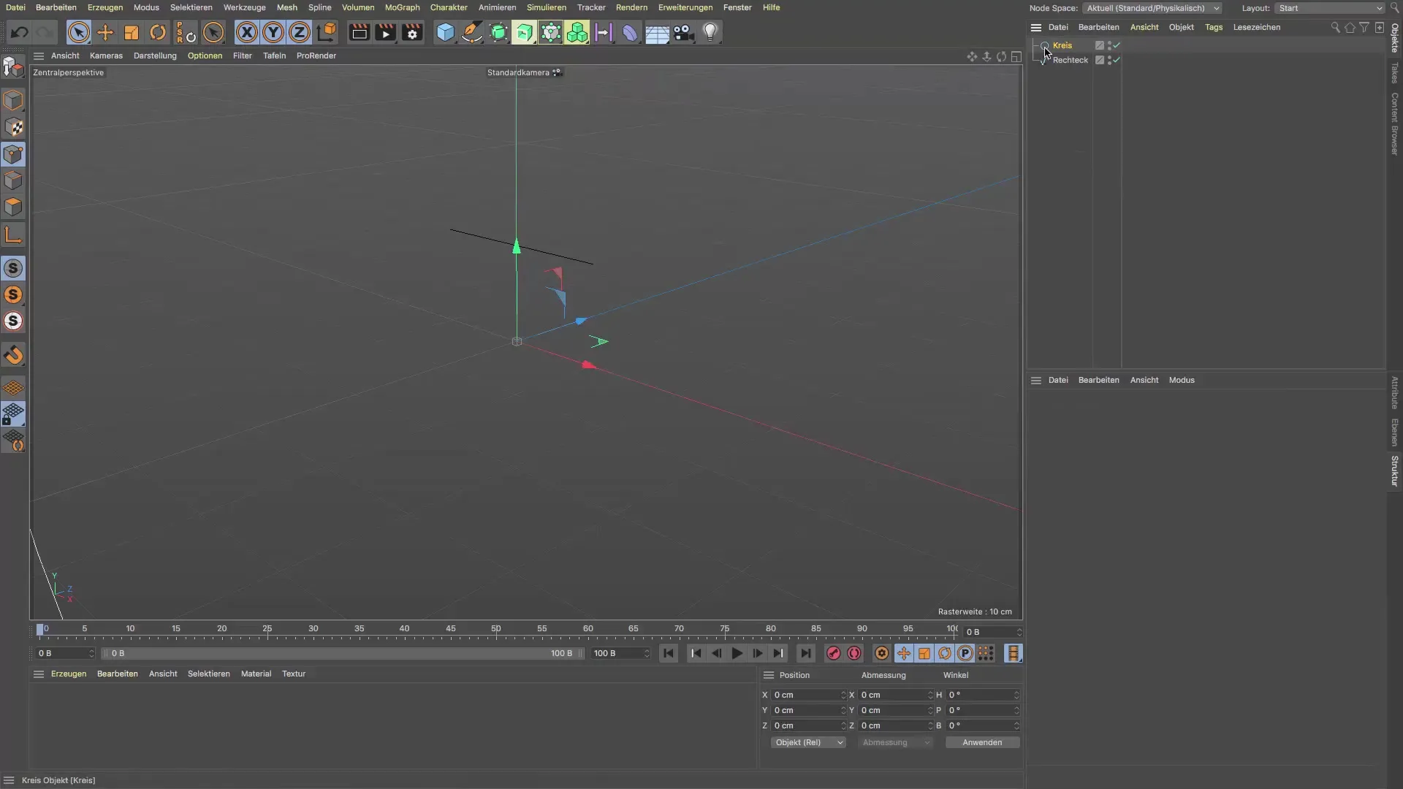Toggle the Y axis lock

273,32
